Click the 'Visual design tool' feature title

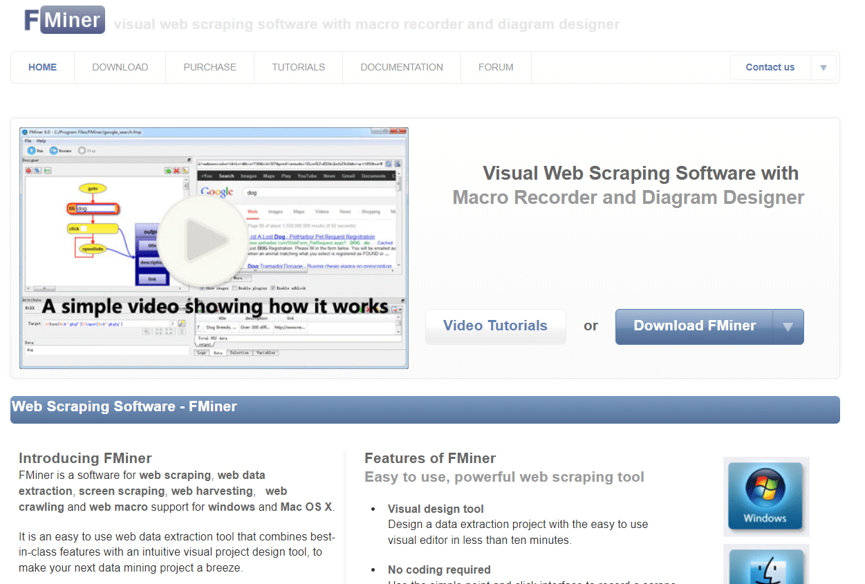coord(436,509)
